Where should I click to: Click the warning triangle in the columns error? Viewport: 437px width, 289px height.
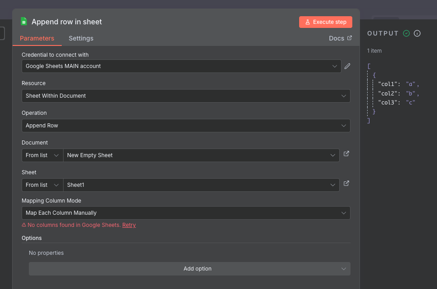(24, 225)
